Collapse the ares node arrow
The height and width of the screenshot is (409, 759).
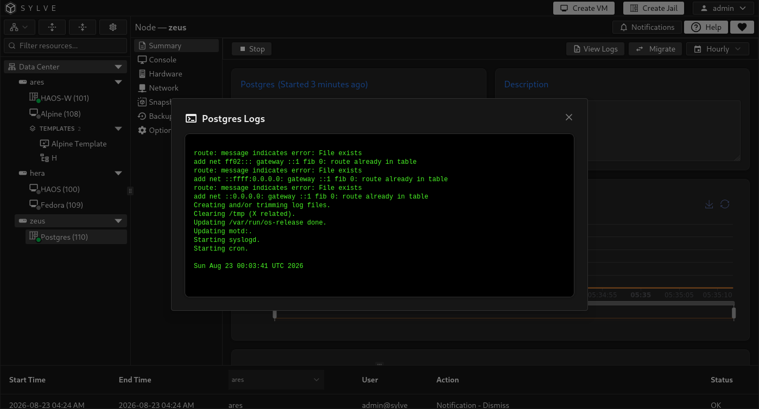coord(118,82)
